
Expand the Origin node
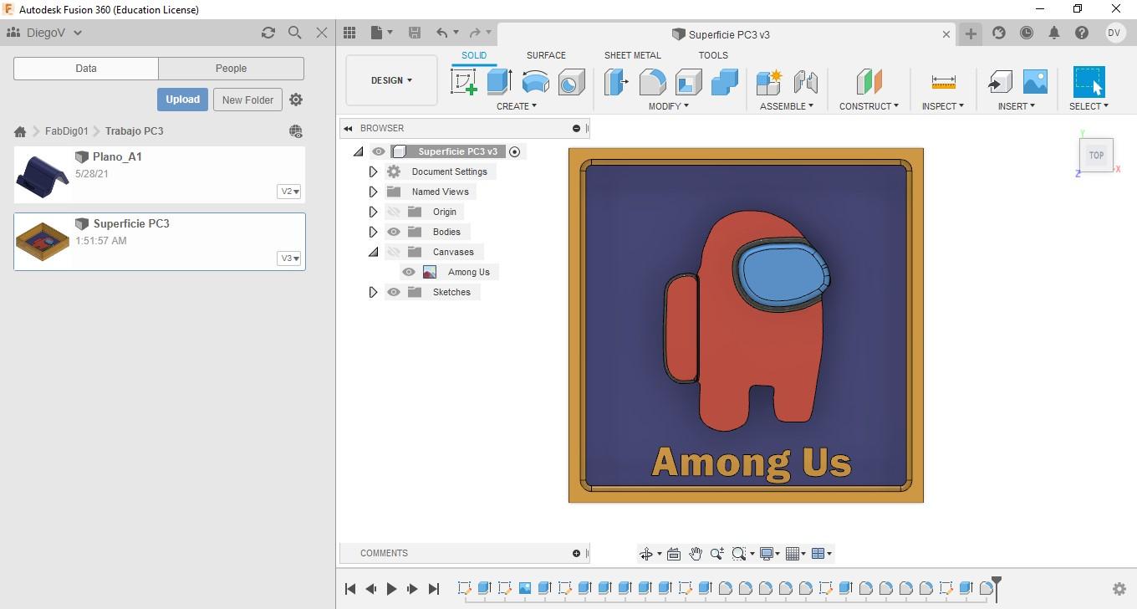click(374, 212)
